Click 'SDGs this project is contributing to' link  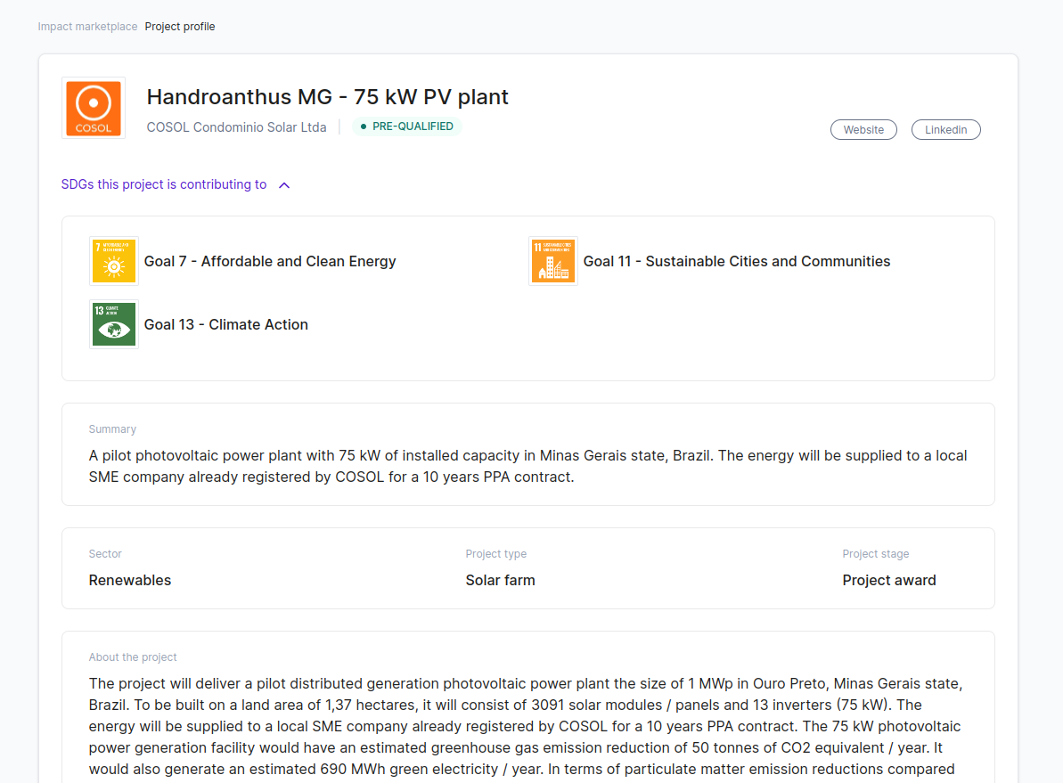coord(164,184)
